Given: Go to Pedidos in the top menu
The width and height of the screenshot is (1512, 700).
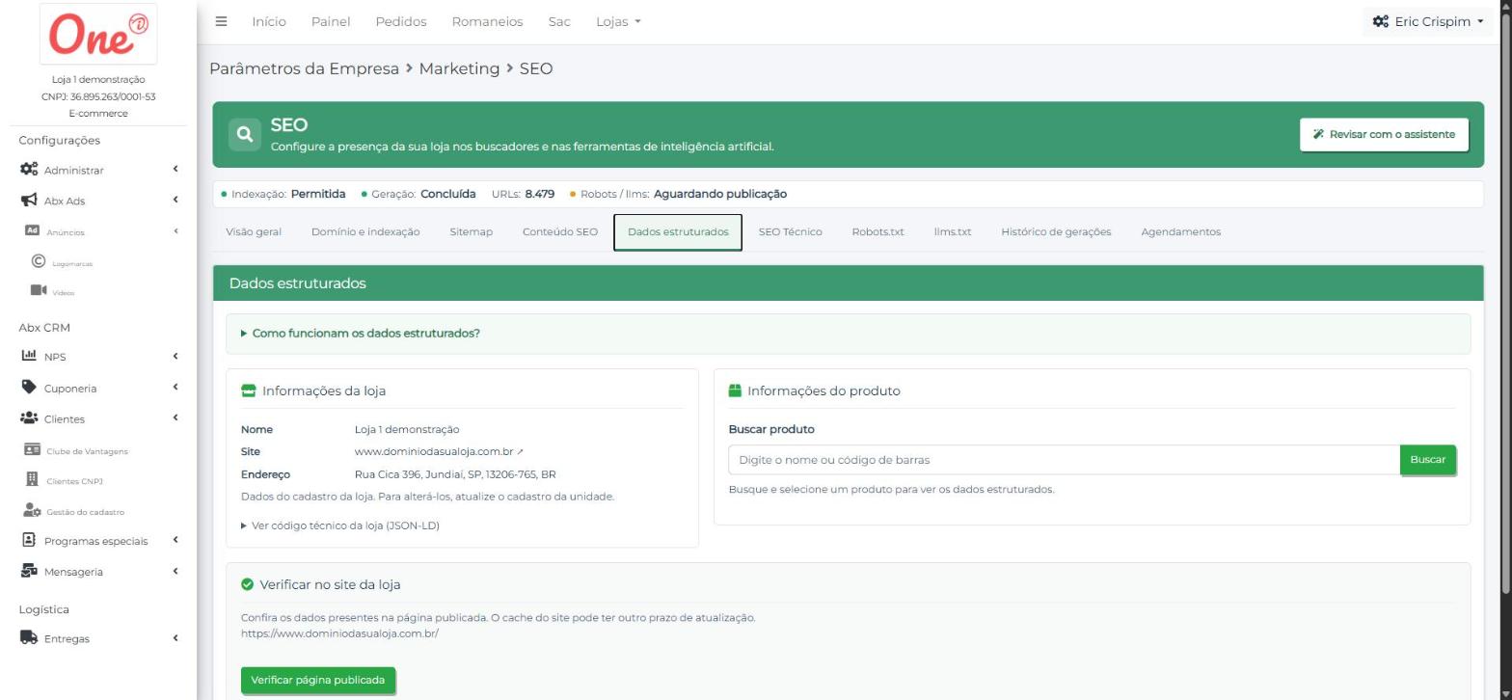Looking at the screenshot, I should 401,21.
